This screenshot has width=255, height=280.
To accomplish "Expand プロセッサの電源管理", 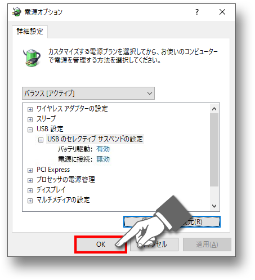I will tap(30, 180).
